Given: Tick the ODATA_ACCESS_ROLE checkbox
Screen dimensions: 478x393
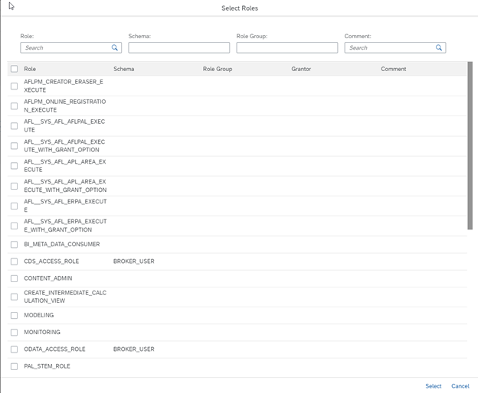Looking at the screenshot, I should click(14, 349).
